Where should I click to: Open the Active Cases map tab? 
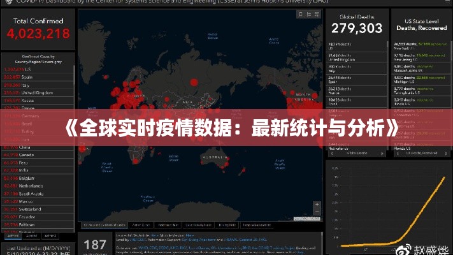click(141, 225)
